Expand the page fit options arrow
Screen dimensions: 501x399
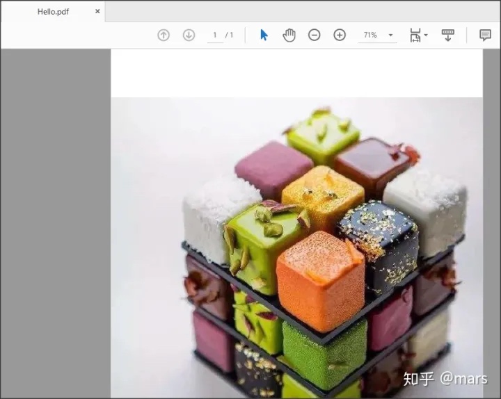coord(426,35)
